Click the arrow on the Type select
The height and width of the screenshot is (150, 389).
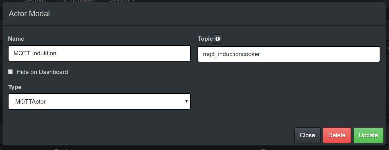pyautogui.click(x=186, y=101)
